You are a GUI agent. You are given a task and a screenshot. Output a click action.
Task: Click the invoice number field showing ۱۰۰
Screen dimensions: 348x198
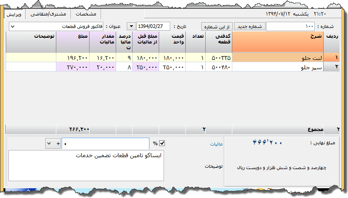click(x=290, y=27)
